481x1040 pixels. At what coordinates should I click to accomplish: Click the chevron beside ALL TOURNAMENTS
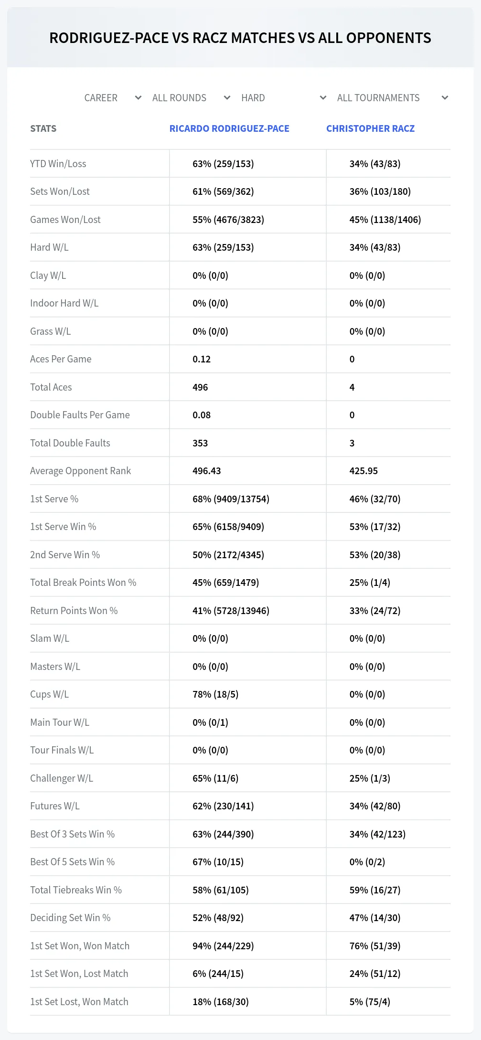[x=445, y=98]
